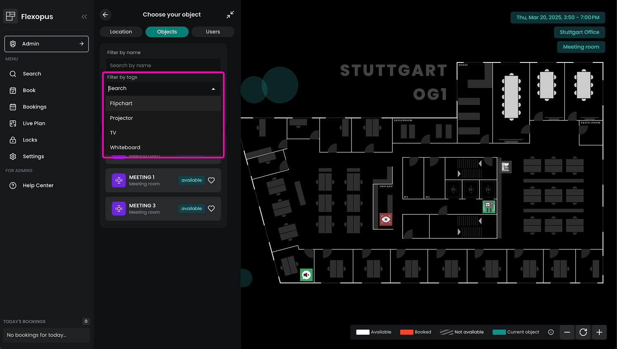Open the date and time selector
This screenshot has width=617, height=349.
tap(557, 18)
